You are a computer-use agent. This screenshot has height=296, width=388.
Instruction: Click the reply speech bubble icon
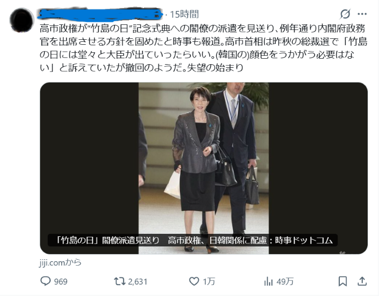[46, 281]
